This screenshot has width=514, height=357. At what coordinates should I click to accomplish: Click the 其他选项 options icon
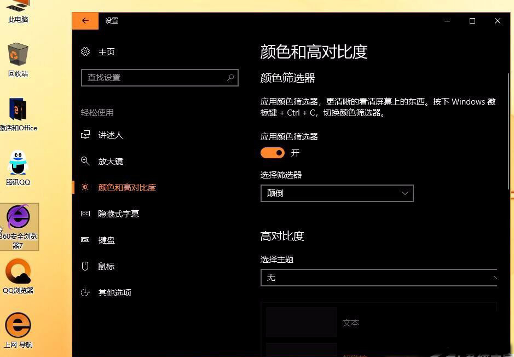86,292
